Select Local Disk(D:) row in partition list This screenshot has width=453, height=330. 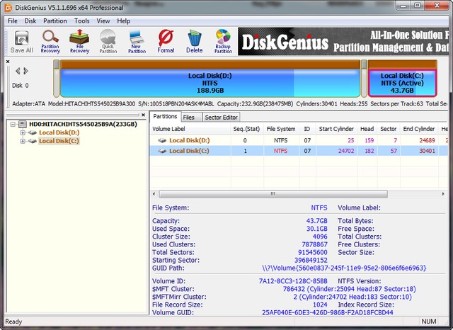pos(189,140)
